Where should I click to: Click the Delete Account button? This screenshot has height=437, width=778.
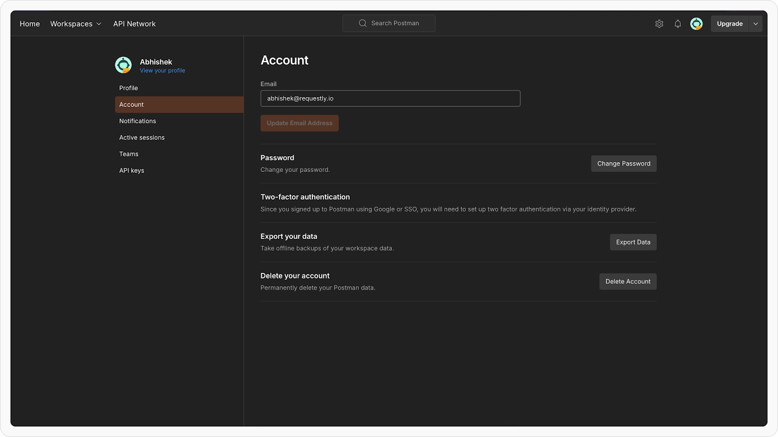(x=627, y=282)
